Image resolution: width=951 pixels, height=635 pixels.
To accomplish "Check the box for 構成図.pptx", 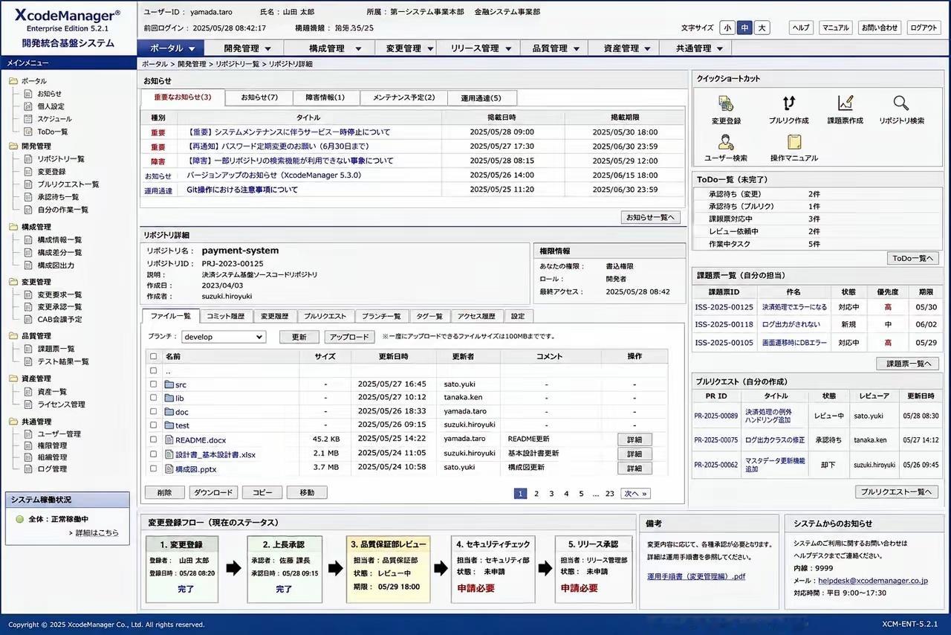I will (154, 468).
